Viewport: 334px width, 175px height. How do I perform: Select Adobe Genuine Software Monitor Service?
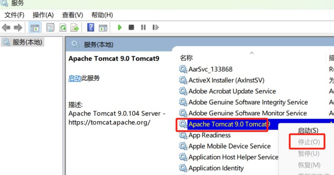click(x=248, y=113)
